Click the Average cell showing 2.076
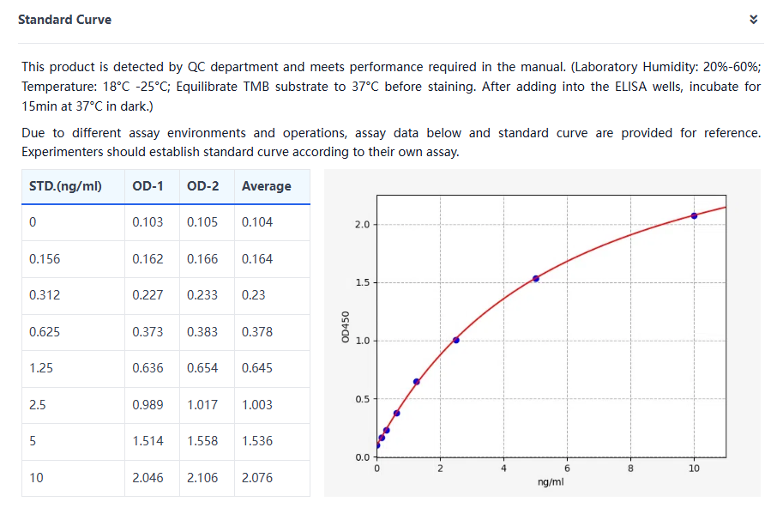 (257, 478)
